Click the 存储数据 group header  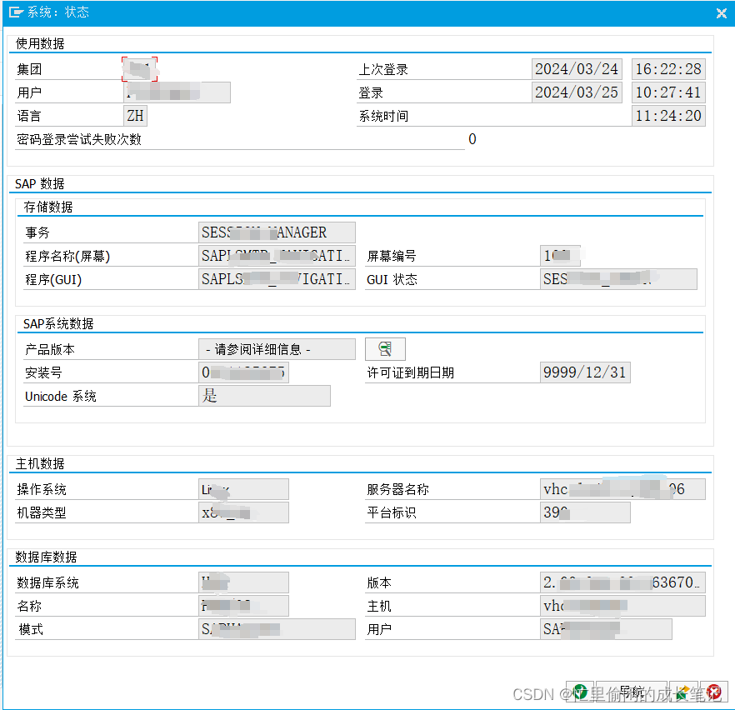coord(48,207)
